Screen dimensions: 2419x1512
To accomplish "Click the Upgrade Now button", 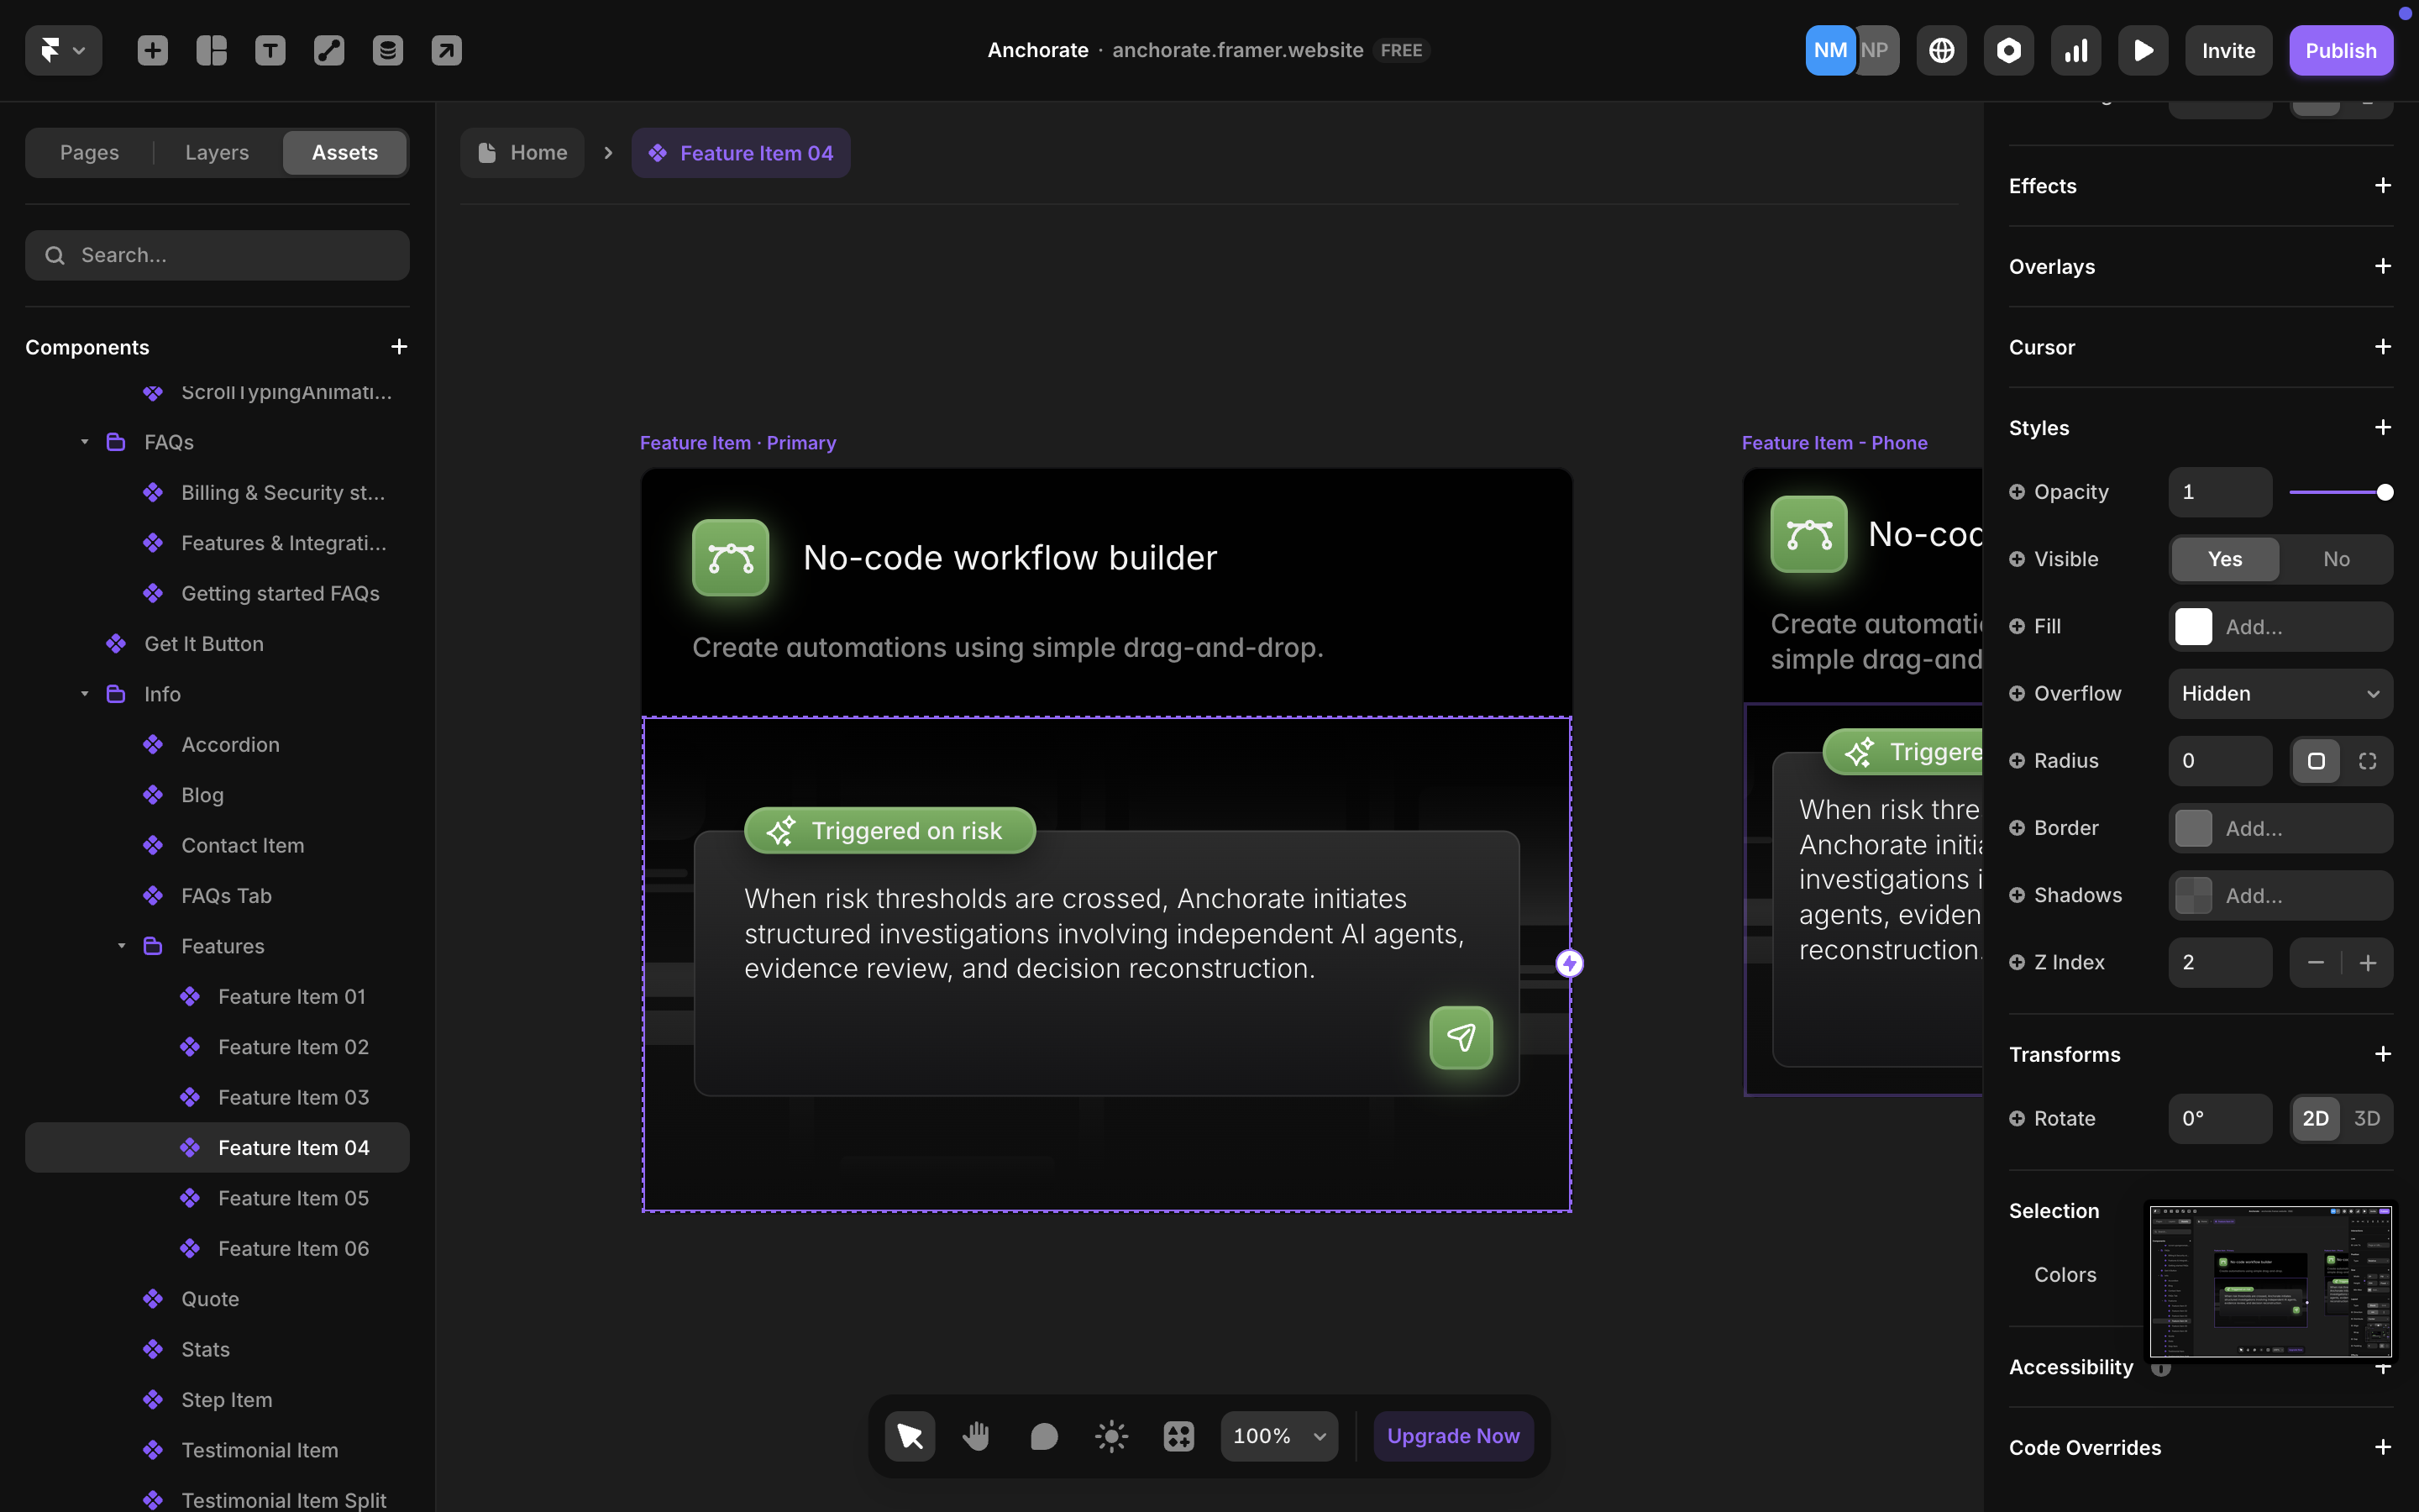I will click(1452, 1435).
